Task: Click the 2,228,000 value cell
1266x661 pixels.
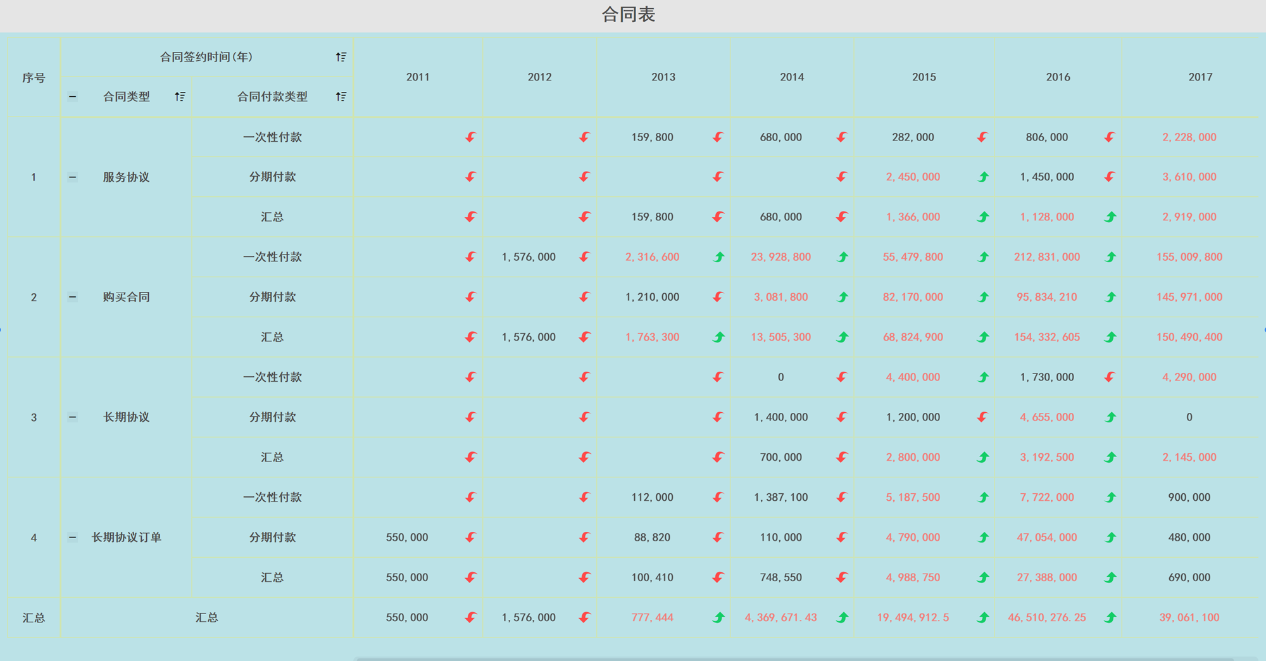Action: tap(1189, 137)
